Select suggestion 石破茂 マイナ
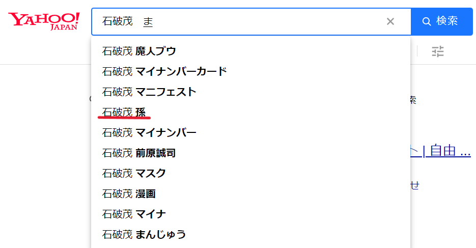476x248 pixels. pos(251,214)
